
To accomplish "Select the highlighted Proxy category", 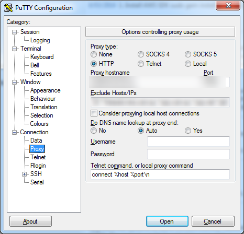I will tap(37, 149).
